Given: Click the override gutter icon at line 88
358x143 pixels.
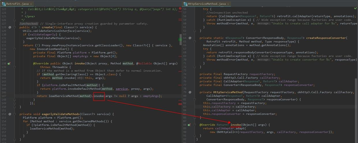Looking at the screenshot, I should [x=189, y=125].
